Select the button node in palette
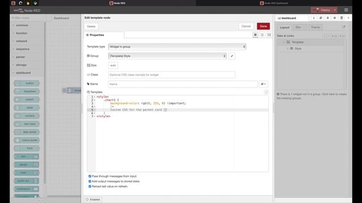Image resolution: width=362 pixels, height=203 pixels. (27, 83)
